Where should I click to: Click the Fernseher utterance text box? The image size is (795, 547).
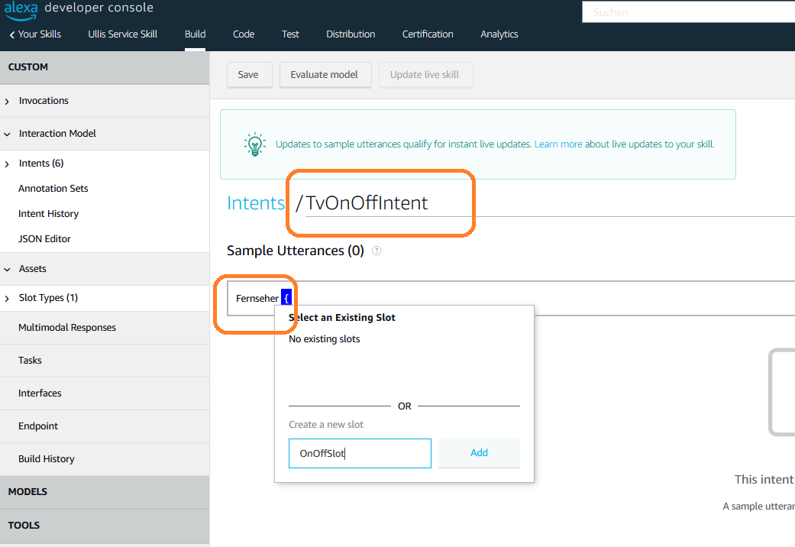pos(511,299)
